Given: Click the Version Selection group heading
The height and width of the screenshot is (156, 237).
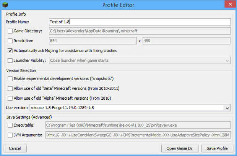Looking at the screenshot, I should [21, 70].
